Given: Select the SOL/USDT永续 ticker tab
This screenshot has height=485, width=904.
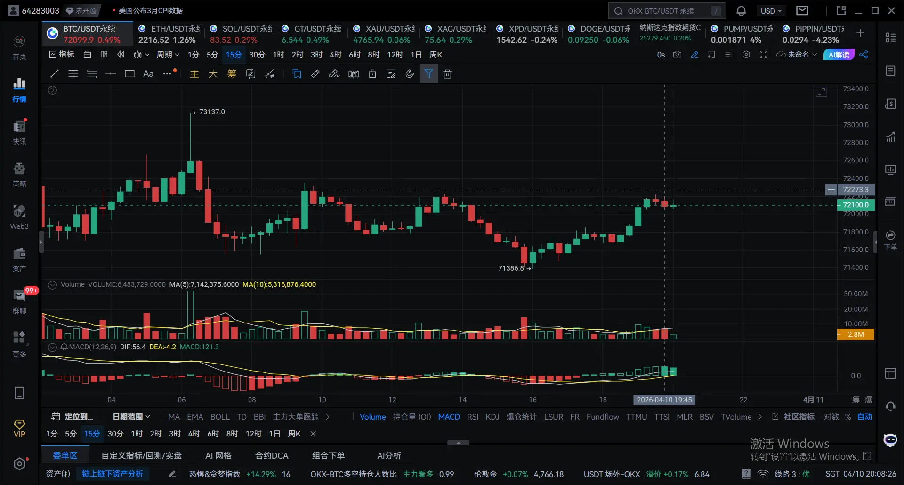Looking at the screenshot, I should [241, 34].
